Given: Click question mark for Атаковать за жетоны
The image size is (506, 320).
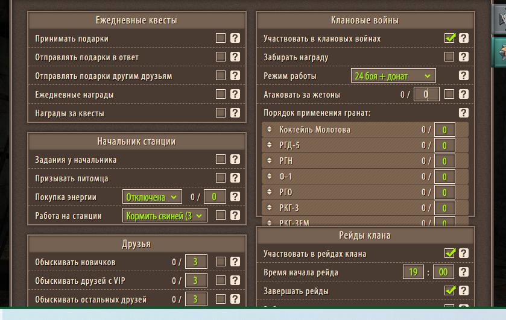Looking at the screenshot, I should click(464, 95).
